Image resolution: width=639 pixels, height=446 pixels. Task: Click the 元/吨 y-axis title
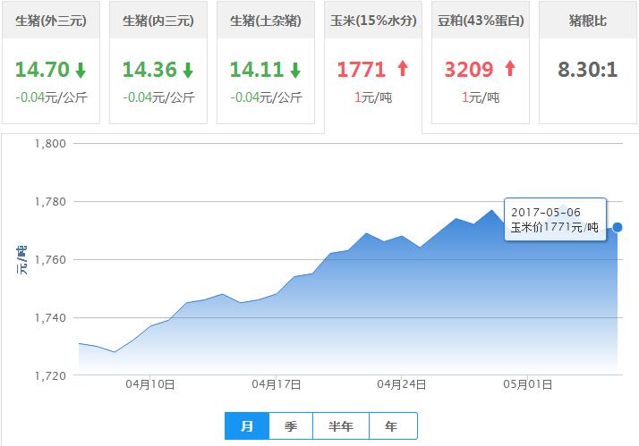[x=22, y=259]
